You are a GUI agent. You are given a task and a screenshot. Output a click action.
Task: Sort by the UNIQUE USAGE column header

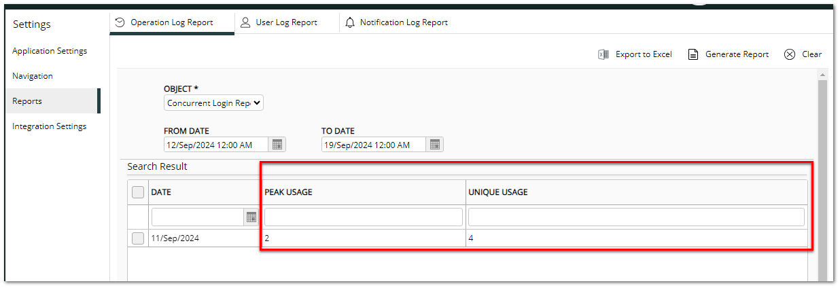[498, 192]
